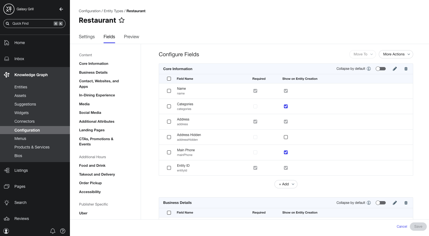Check Show on Entity Creation for Address Hidden

coord(286,137)
